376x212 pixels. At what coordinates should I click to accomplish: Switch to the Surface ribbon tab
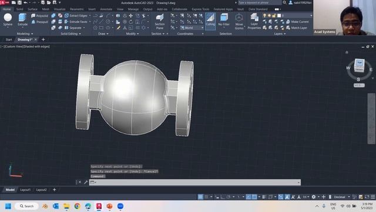[32, 9]
